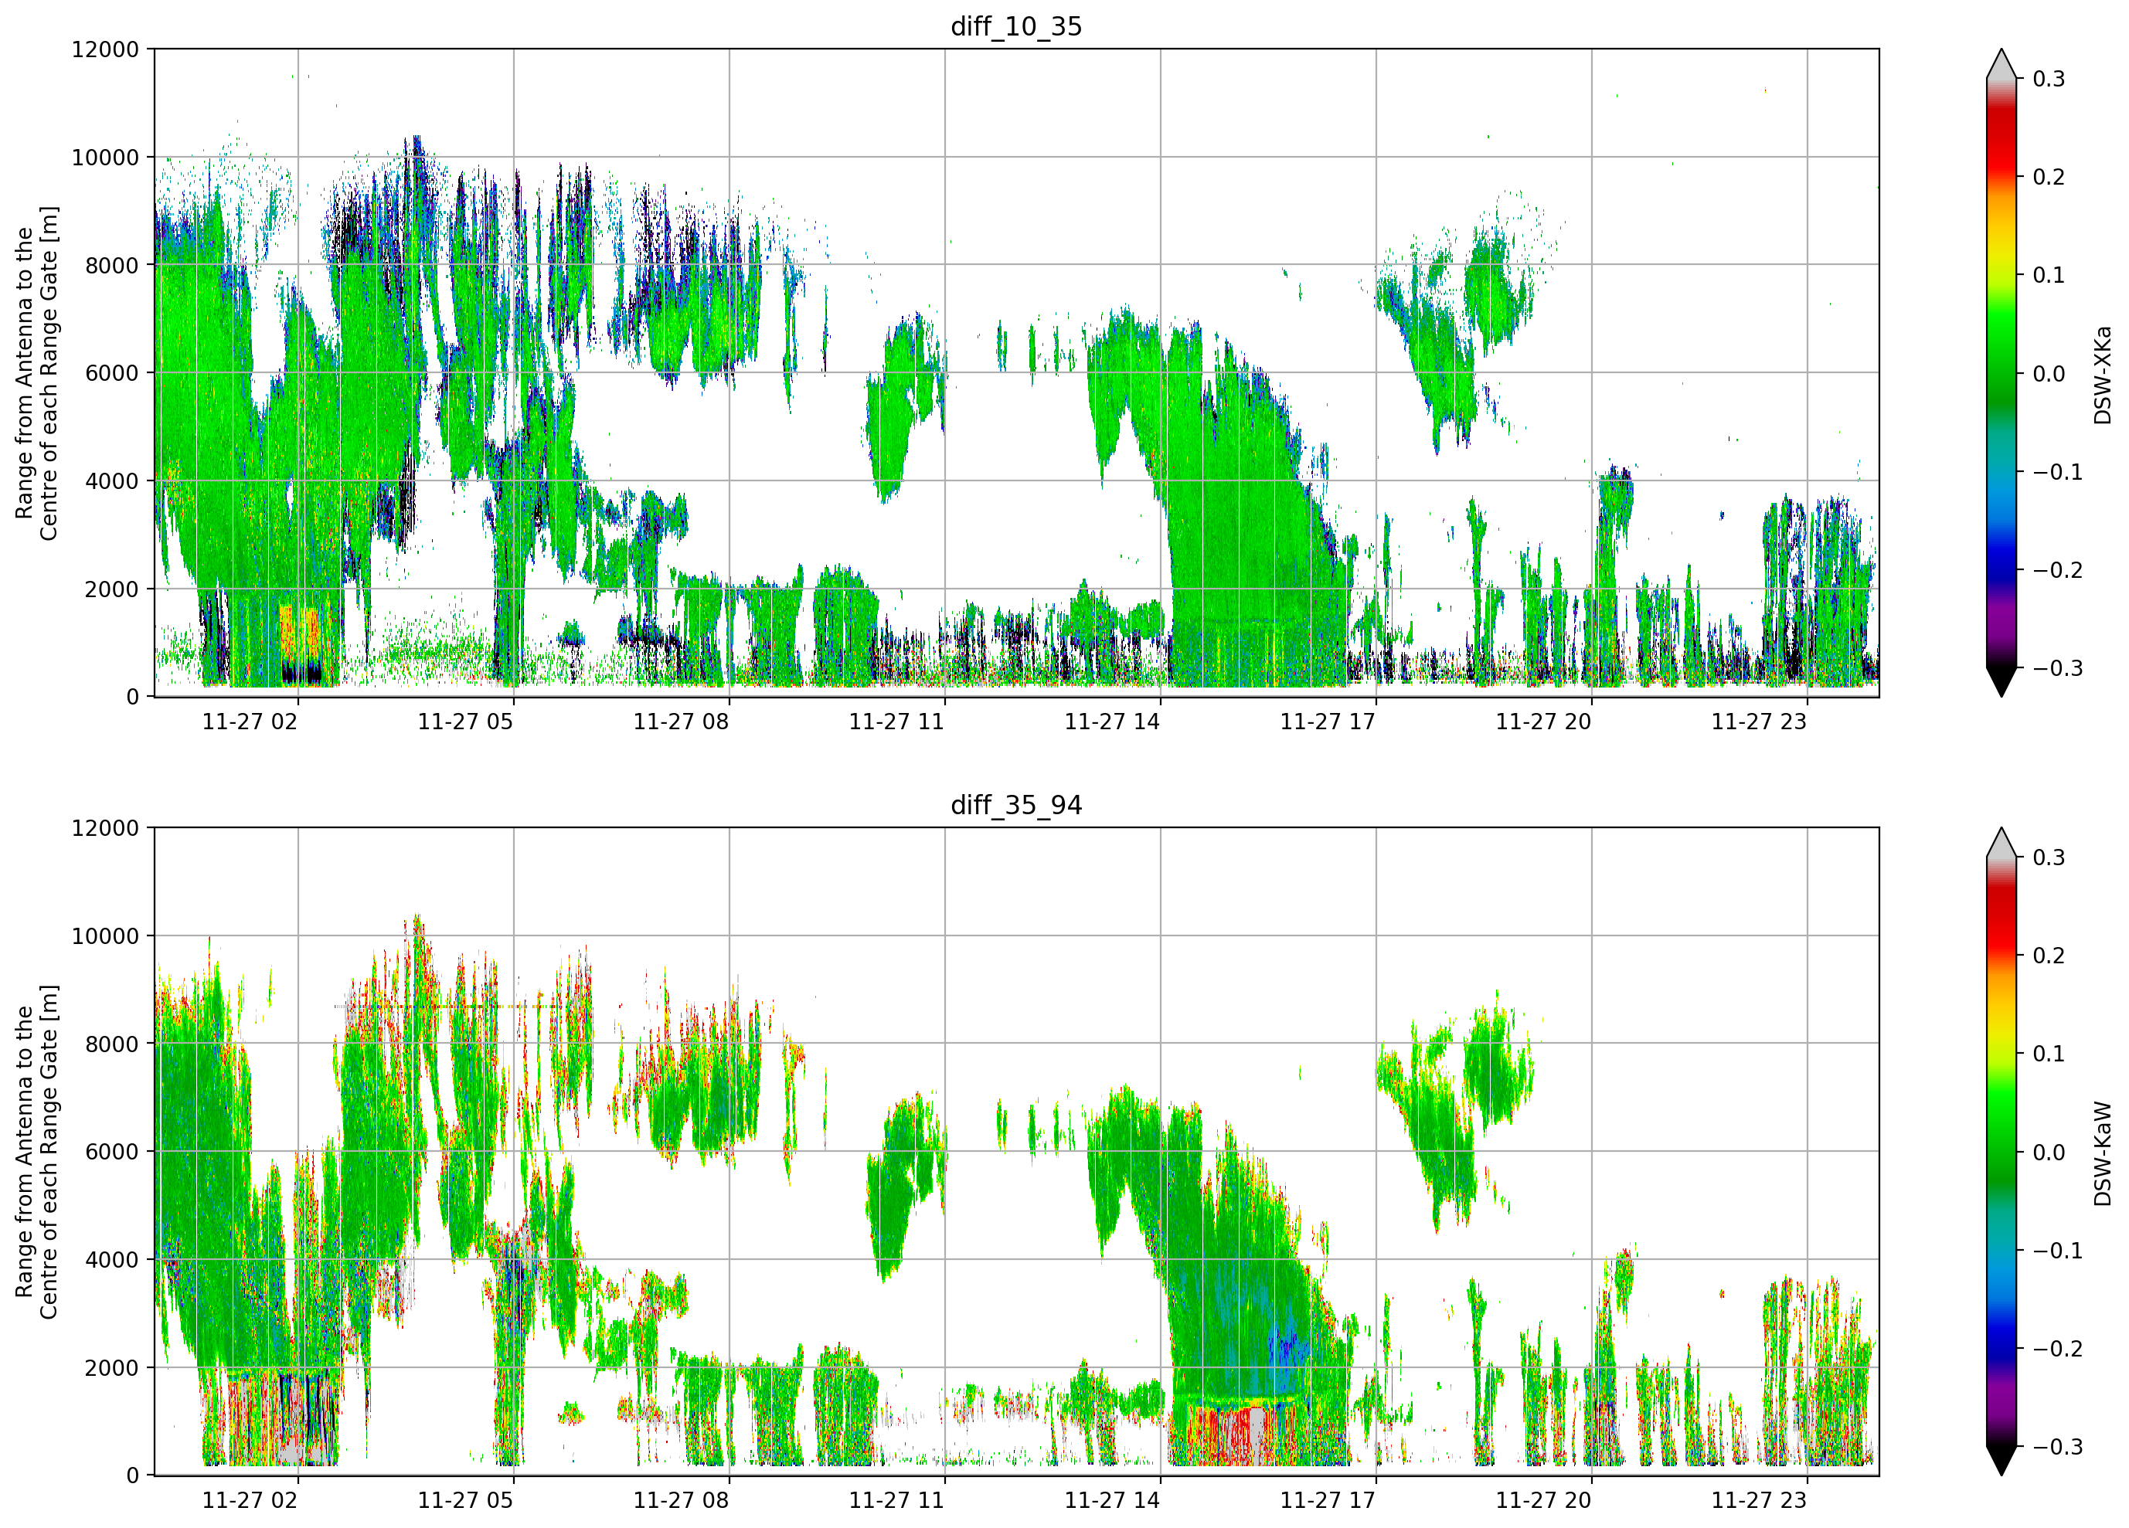Image resolution: width=2129 pixels, height=1528 pixels.
Task: Click the DSW-KaW color gradient bar
Action: pyautogui.click(x=2001, y=1152)
